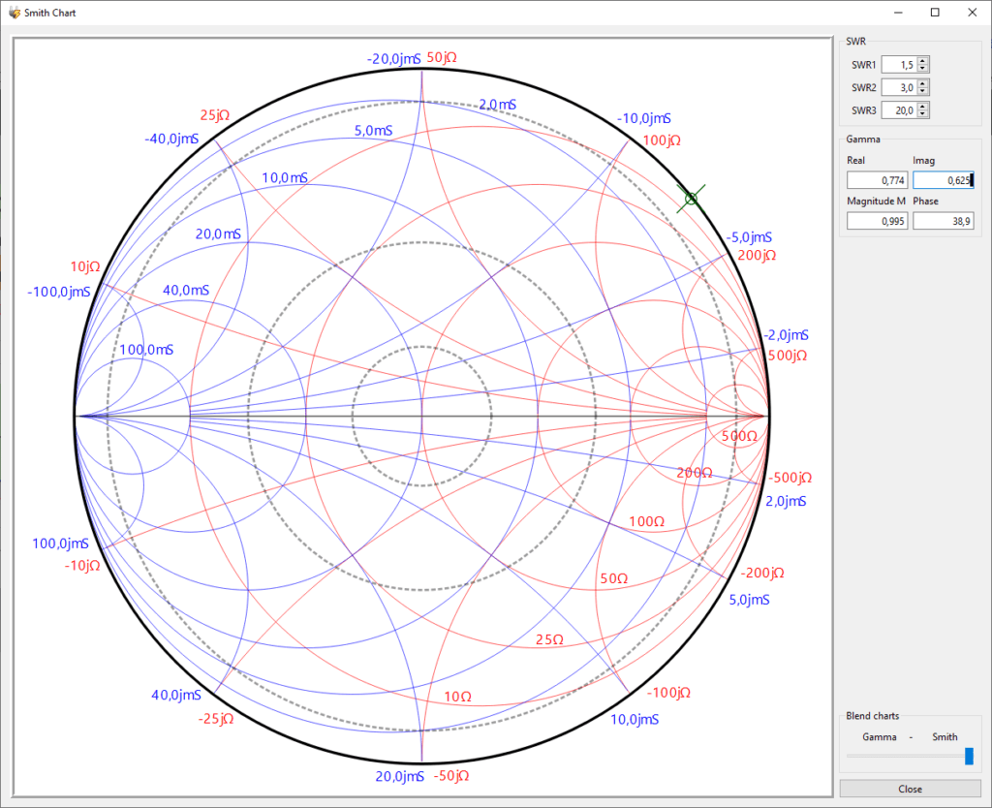Decrease the SWR3 value with down arrow
992x808 pixels.
[923, 114]
